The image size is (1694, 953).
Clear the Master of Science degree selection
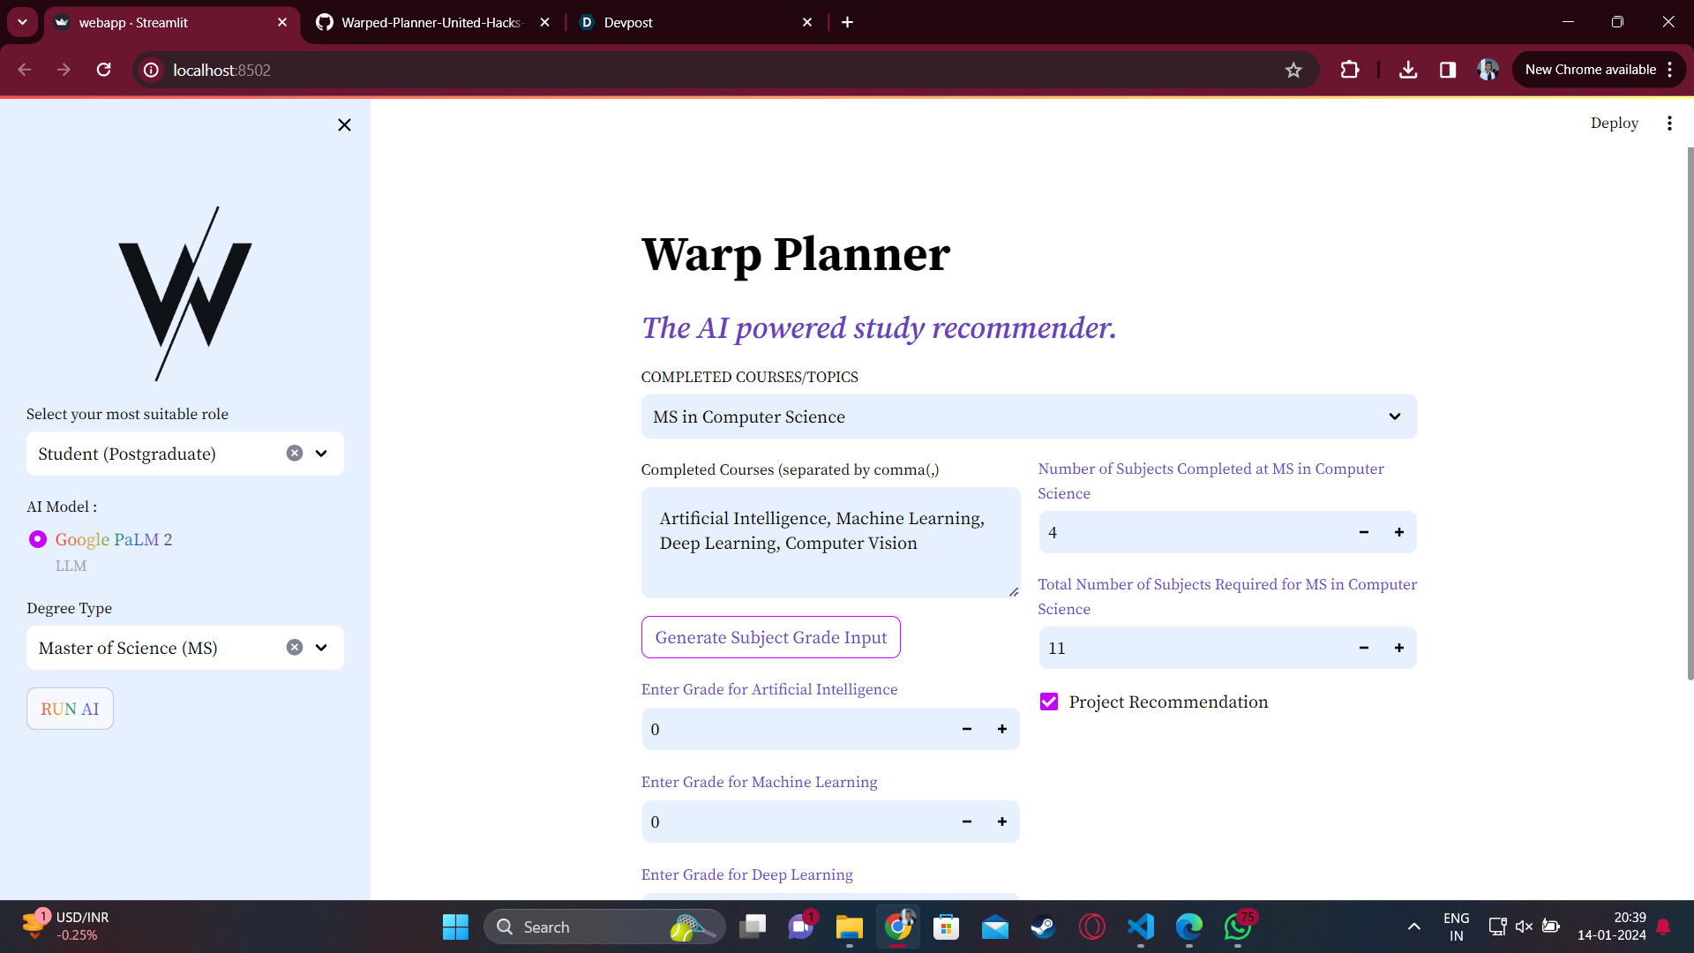tap(295, 648)
